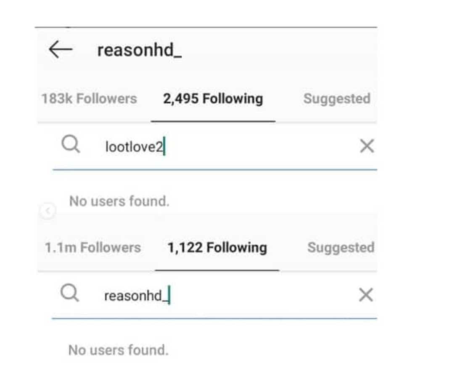Click the small circled chevron on the left edge
Screen dimensions: 471x375
click(x=48, y=210)
